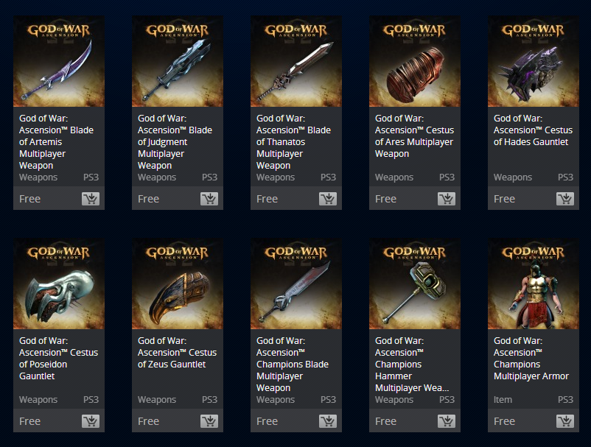View Cestus of Zeus Gauntlet image

178,284
